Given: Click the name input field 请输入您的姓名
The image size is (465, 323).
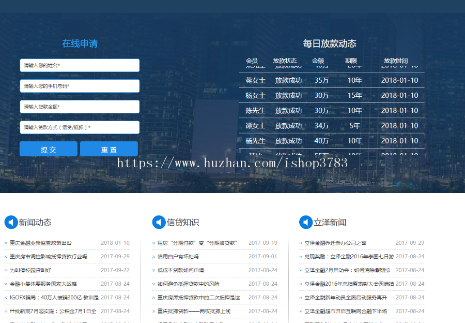Looking at the screenshot, I should click(x=80, y=65).
